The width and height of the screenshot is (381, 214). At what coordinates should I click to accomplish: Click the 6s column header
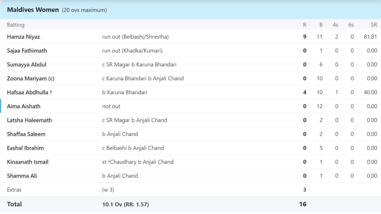(351, 25)
